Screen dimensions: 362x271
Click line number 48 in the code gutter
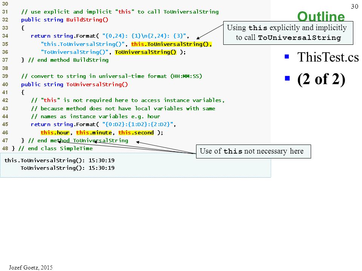(5, 149)
